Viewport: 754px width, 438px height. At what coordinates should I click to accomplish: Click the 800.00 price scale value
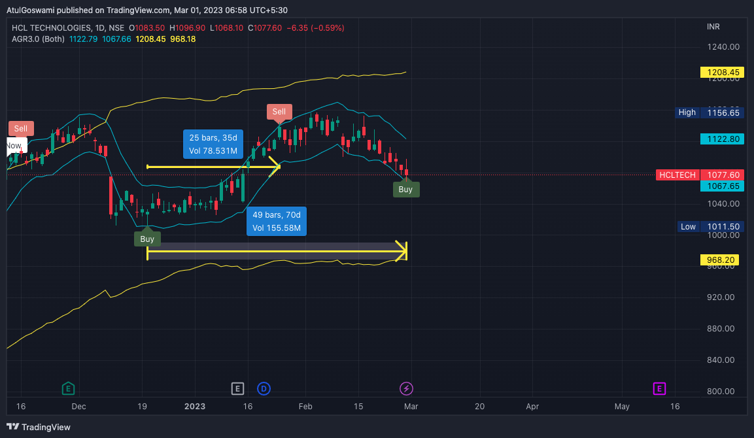click(721, 392)
